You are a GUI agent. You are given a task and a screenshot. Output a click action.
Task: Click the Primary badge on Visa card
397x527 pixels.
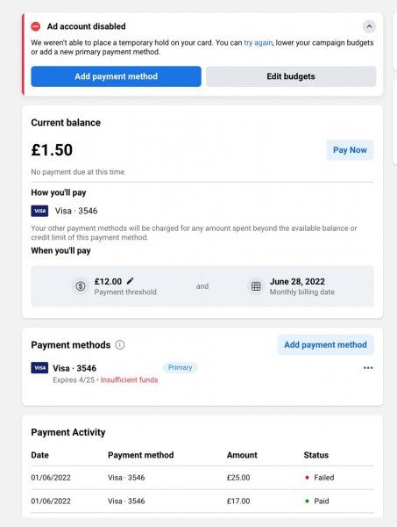180,367
